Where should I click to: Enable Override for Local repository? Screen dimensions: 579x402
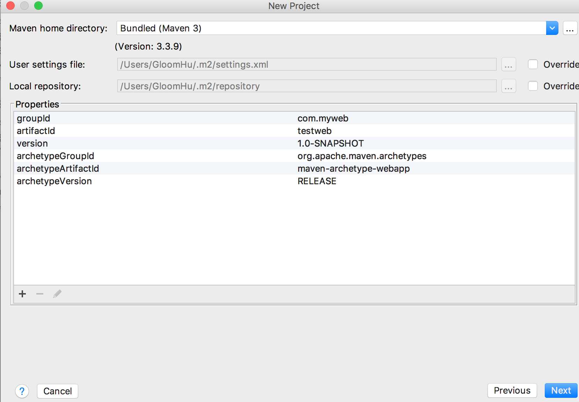pos(533,86)
